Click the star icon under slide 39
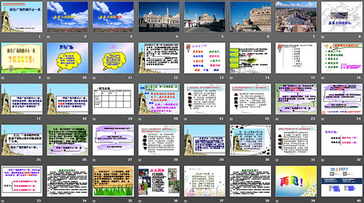The height and width of the screenshot is (203, 364). click(x=277, y=201)
